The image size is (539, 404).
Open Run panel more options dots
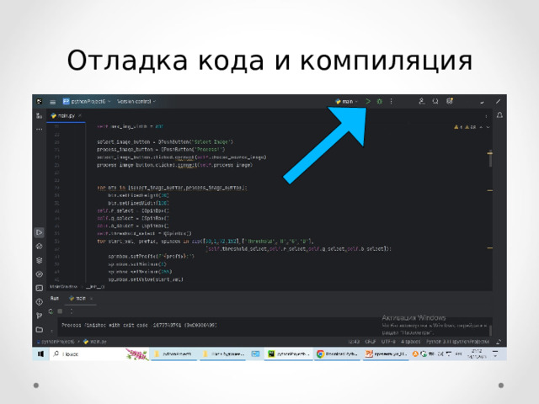coord(71,311)
